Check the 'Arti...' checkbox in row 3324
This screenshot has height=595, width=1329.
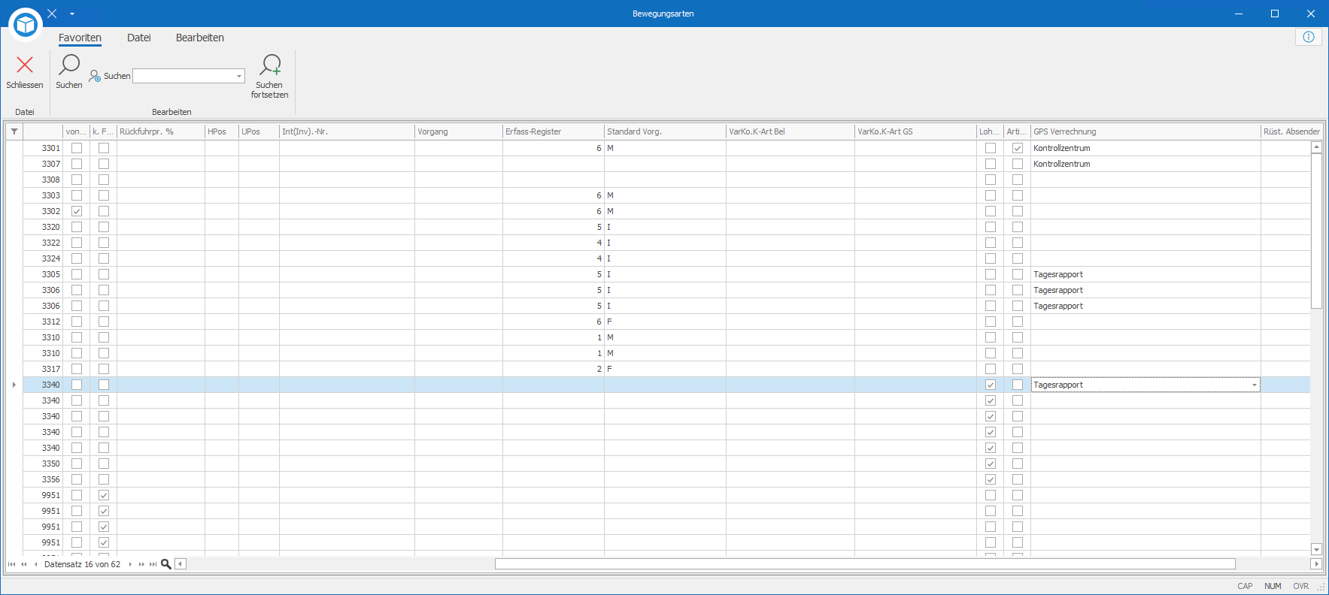click(1018, 258)
